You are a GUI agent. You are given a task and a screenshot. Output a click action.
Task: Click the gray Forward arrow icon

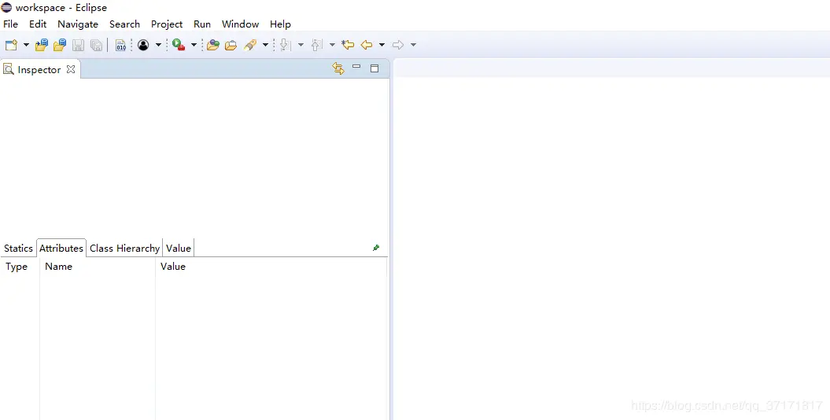398,45
